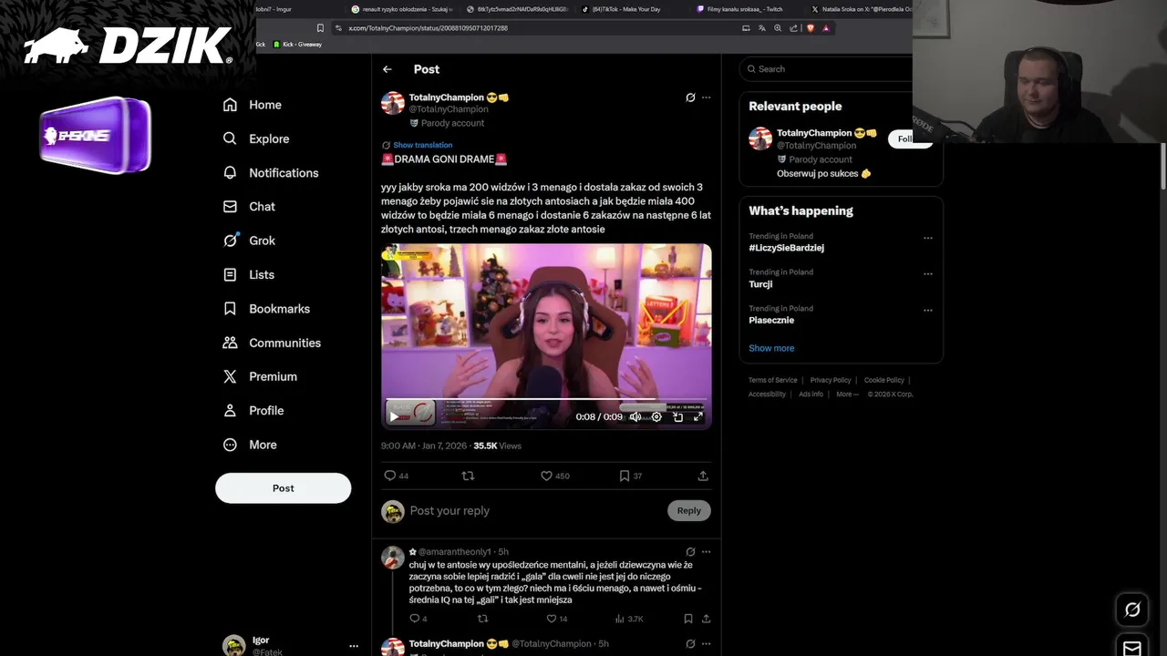The width and height of the screenshot is (1167, 656).
Task: Open more options for the Turcji trend
Action: [927, 273]
